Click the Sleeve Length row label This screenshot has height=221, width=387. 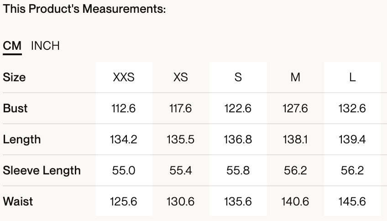pos(42,170)
